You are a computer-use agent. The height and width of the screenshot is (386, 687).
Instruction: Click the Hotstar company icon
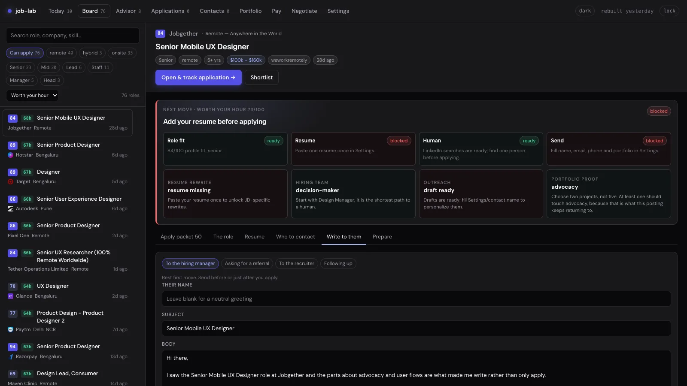pyautogui.click(x=10, y=155)
